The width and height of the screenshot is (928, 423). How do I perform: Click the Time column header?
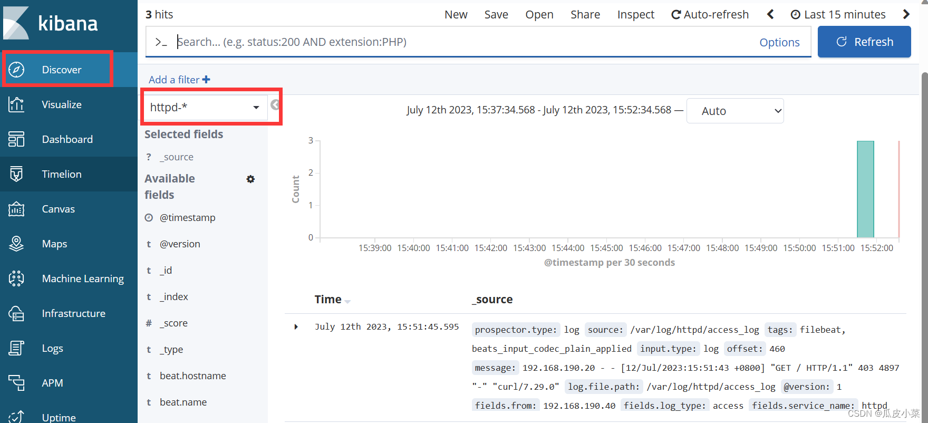[328, 299]
